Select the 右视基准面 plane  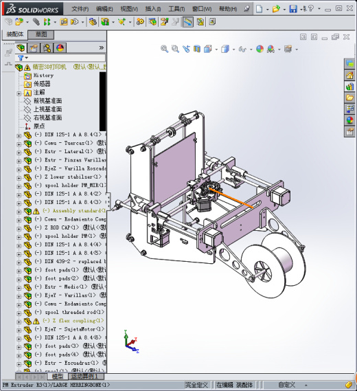47,118
